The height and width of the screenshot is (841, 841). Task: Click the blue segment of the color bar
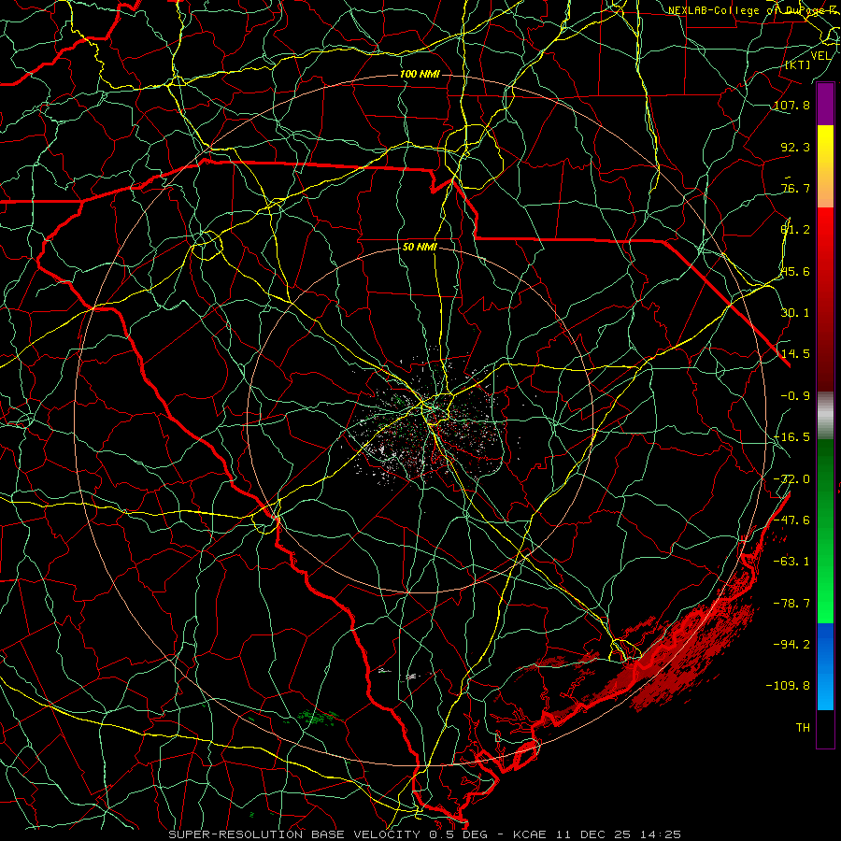tap(825, 666)
